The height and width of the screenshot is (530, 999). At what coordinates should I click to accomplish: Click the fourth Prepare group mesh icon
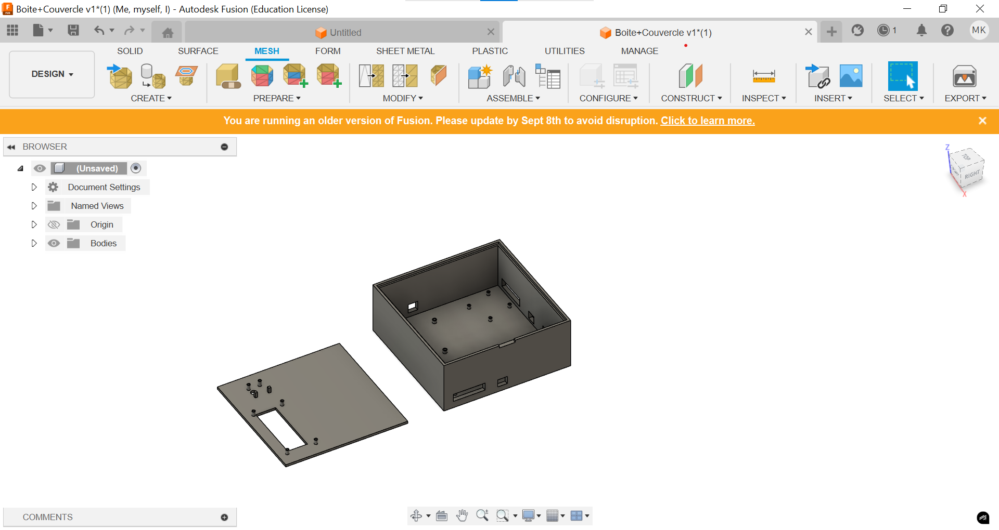329,76
